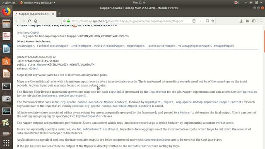Open the JobContext.getConfiguration() link

pos(64,96)
